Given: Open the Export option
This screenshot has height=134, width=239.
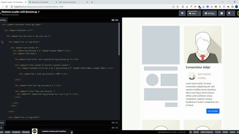Looking at the screenshot, I should pyautogui.click(x=232, y=132).
